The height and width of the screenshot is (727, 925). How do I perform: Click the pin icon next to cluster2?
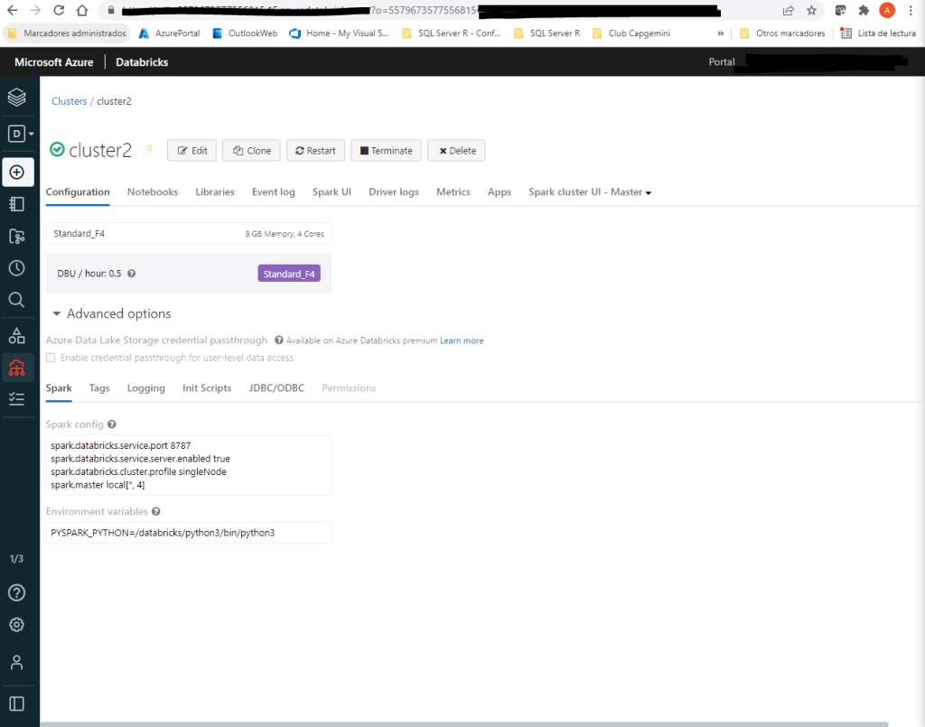pos(150,150)
